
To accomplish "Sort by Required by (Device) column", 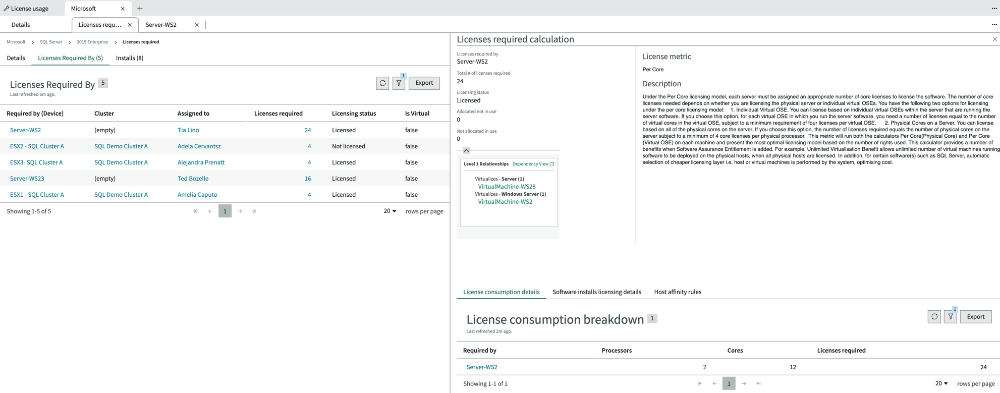I will coord(35,114).
